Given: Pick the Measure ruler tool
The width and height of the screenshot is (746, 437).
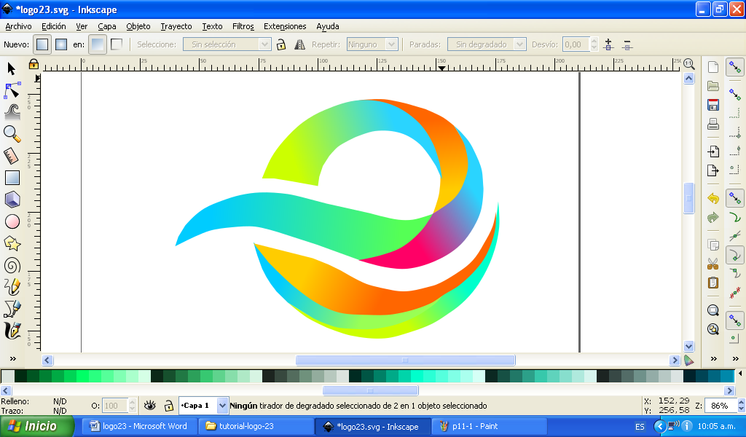Looking at the screenshot, I should (12, 156).
